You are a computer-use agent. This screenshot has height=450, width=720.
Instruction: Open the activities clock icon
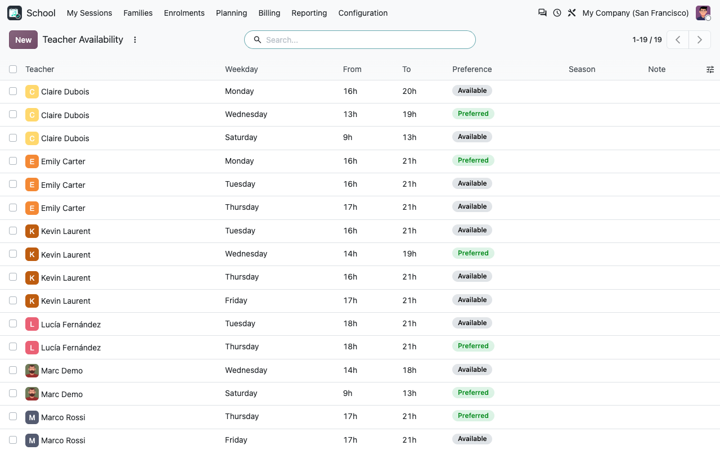click(557, 13)
